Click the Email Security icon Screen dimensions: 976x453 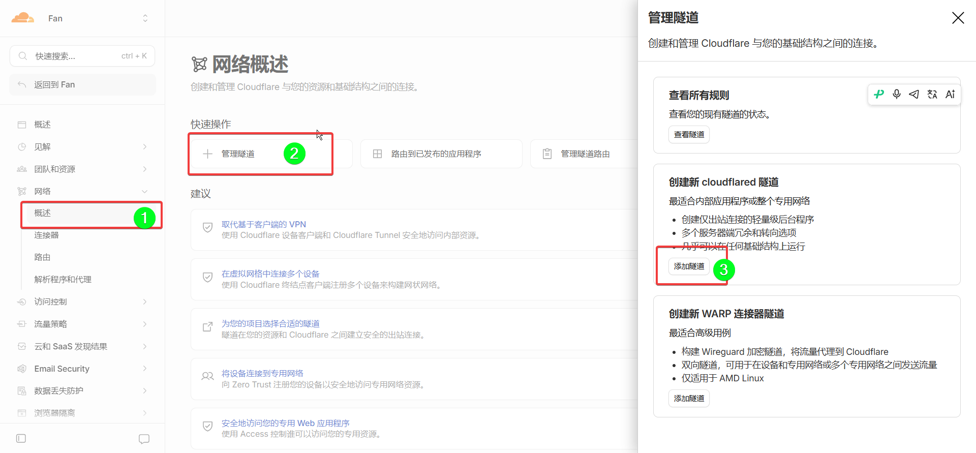coord(22,369)
